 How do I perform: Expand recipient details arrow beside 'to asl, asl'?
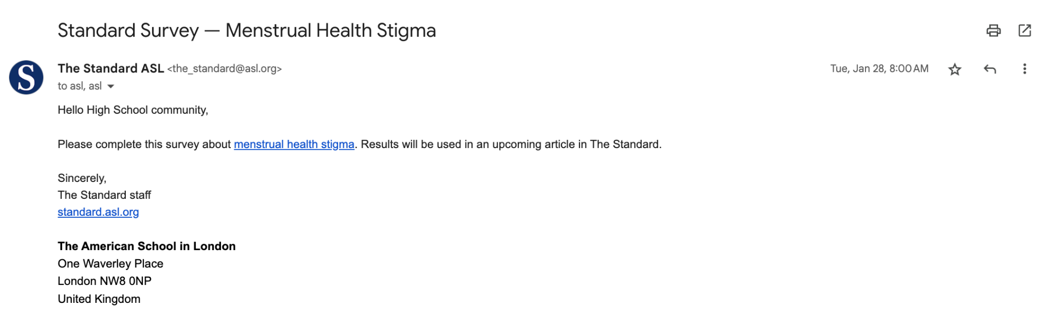click(110, 87)
